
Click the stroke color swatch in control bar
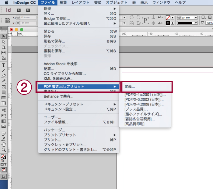click(x=168, y=23)
